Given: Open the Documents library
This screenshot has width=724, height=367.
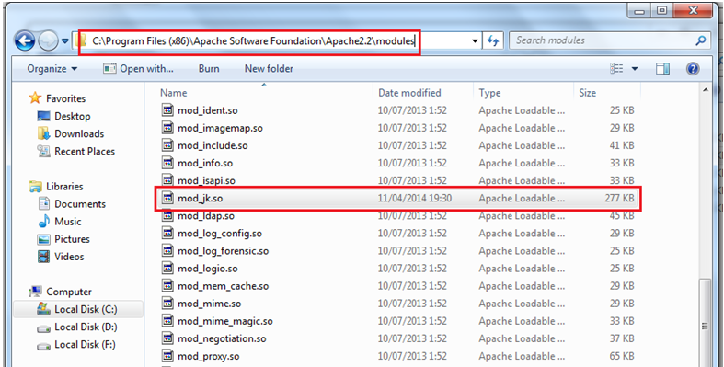Looking at the screenshot, I should point(72,204).
